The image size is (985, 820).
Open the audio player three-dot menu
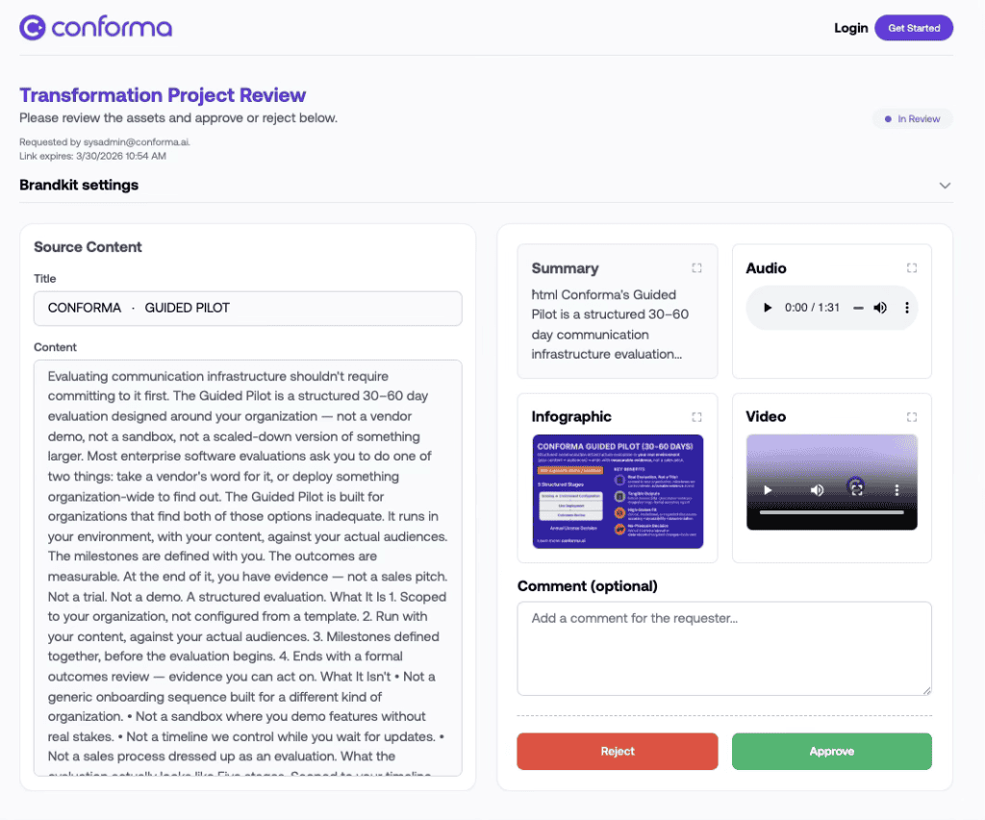[906, 308]
